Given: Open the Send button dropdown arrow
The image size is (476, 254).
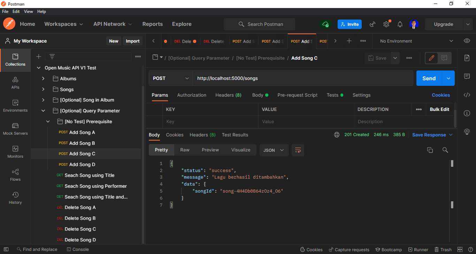Looking at the screenshot, I should coord(448,78).
